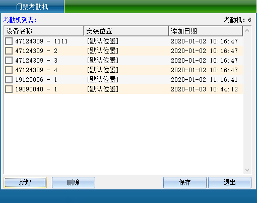Click the scrollbar down arrow
The width and height of the screenshot is (257, 203).
[247, 170]
